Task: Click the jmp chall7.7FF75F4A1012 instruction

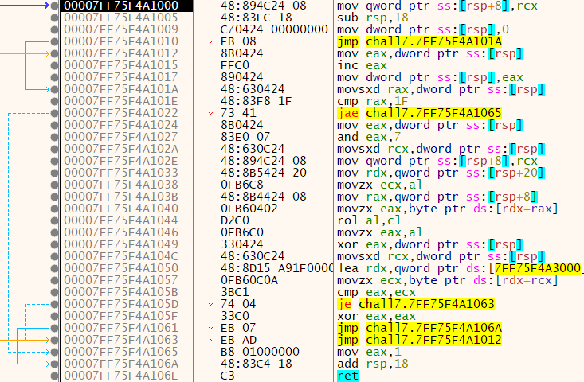Action: pyautogui.click(x=419, y=340)
